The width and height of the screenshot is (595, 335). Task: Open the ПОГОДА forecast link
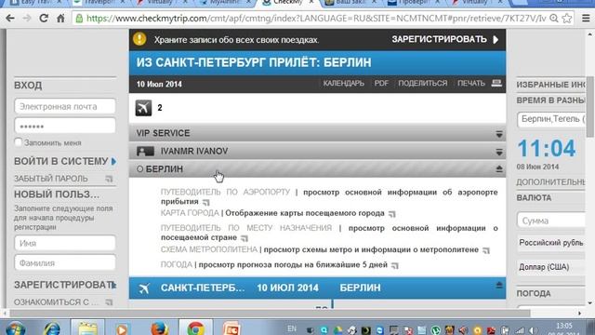click(x=177, y=264)
